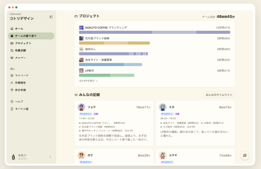This screenshot has height=169, width=261.
Task: Click ユウマ's avatar
Action: pyautogui.click(x=163, y=155)
